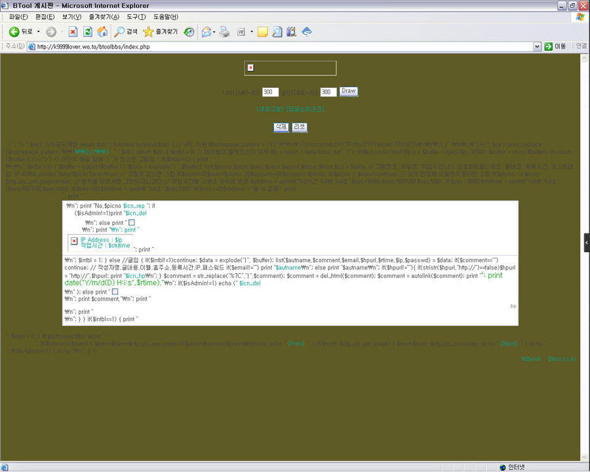Viewport: 590px width, 472px height.
Task: Expand the address bar URL dropdown
Action: pyautogui.click(x=538, y=47)
